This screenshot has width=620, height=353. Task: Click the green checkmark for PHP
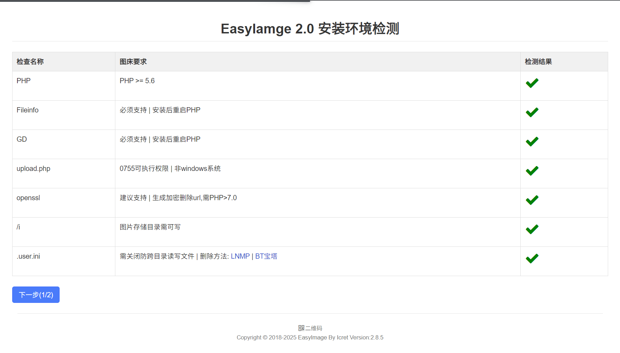(532, 83)
